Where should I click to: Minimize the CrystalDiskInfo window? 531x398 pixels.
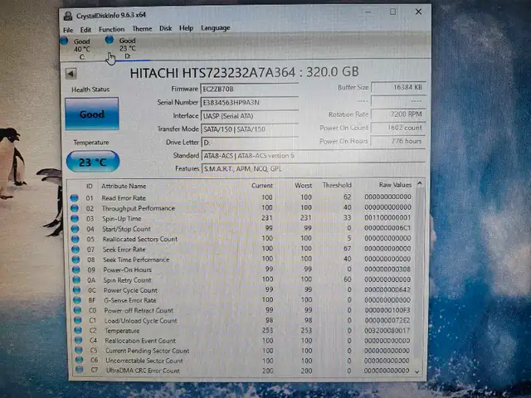coord(368,12)
